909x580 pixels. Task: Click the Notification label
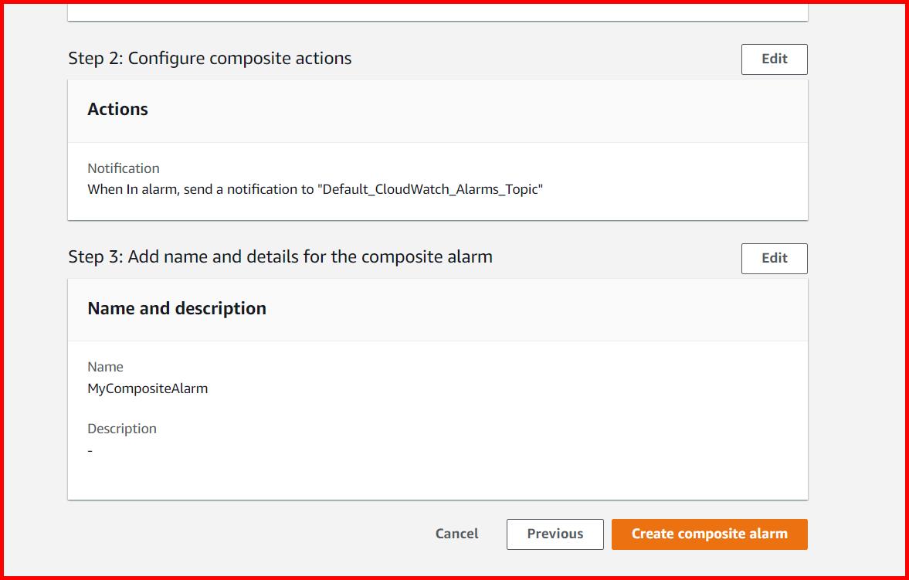point(124,168)
